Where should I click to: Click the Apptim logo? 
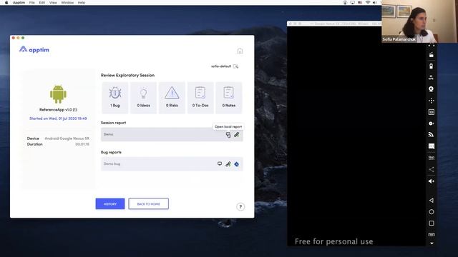coord(34,49)
